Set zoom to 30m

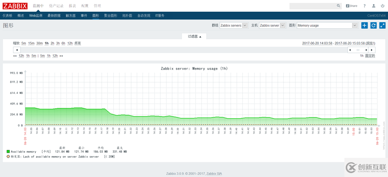(x=40, y=43)
